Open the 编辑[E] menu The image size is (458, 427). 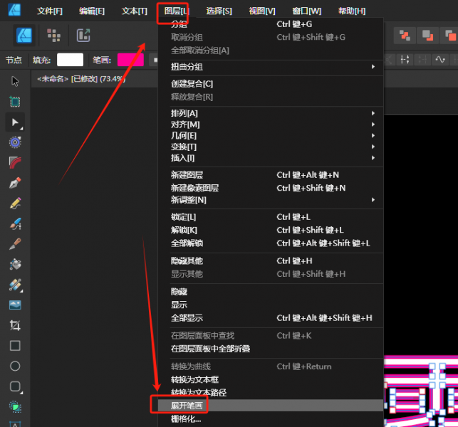pos(92,11)
